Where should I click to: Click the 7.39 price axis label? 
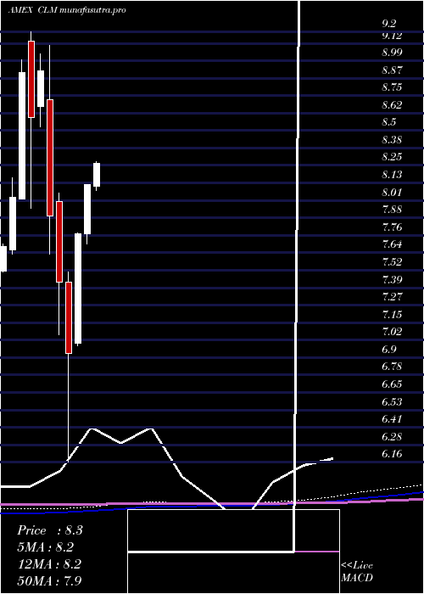(x=392, y=279)
